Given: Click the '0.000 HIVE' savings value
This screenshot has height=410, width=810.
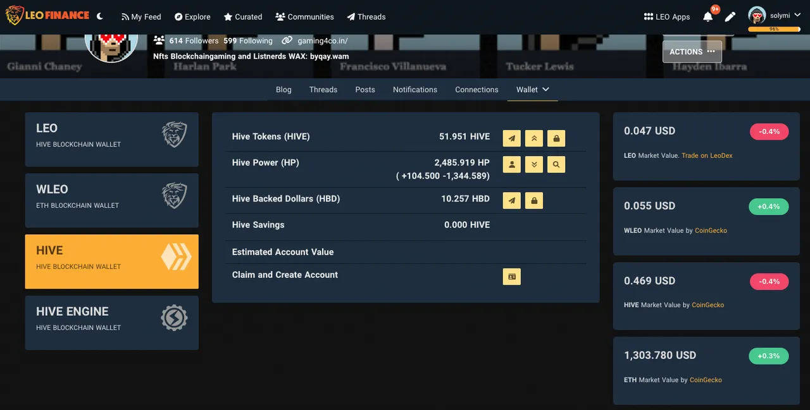Looking at the screenshot, I should pos(467,225).
